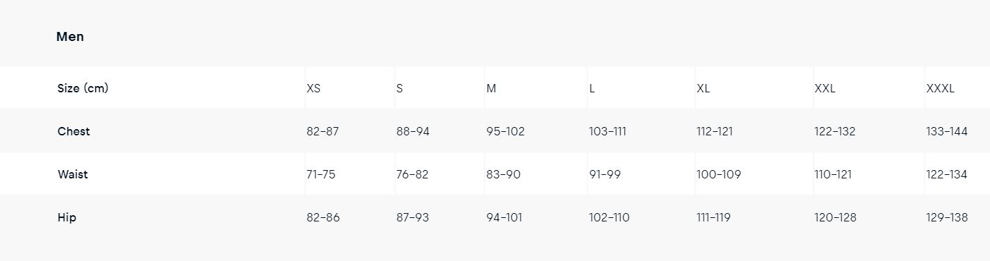
Task: Click the L size column header
Action: click(x=592, y=89)
